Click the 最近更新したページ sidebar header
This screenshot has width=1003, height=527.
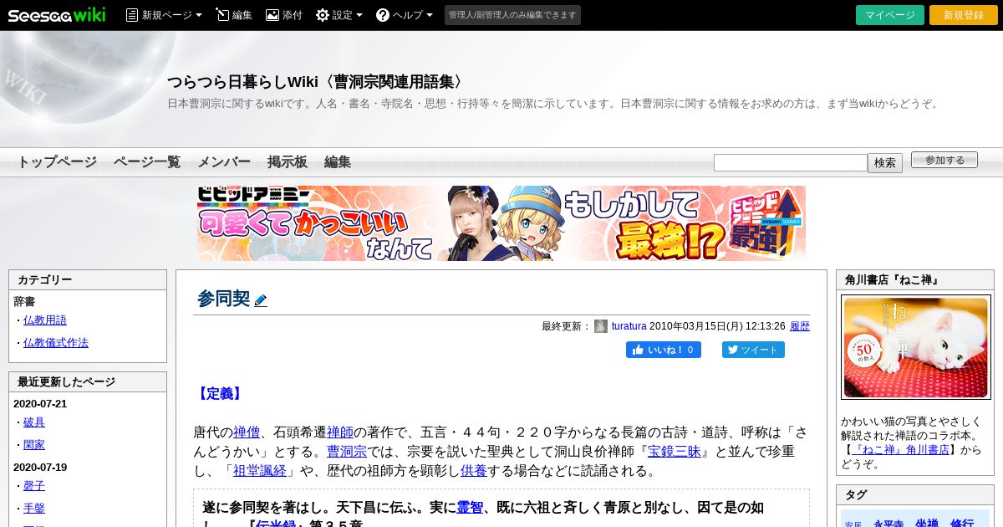[88, 382]
